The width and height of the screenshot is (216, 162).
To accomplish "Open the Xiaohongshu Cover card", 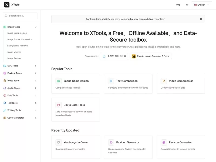I will [x=76, y=147].
